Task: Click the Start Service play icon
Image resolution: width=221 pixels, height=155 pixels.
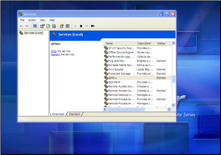Action: pos(75,26)
